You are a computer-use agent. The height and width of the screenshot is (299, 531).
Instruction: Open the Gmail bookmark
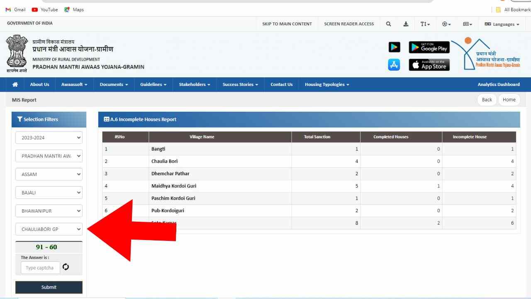tap(15, 10)
